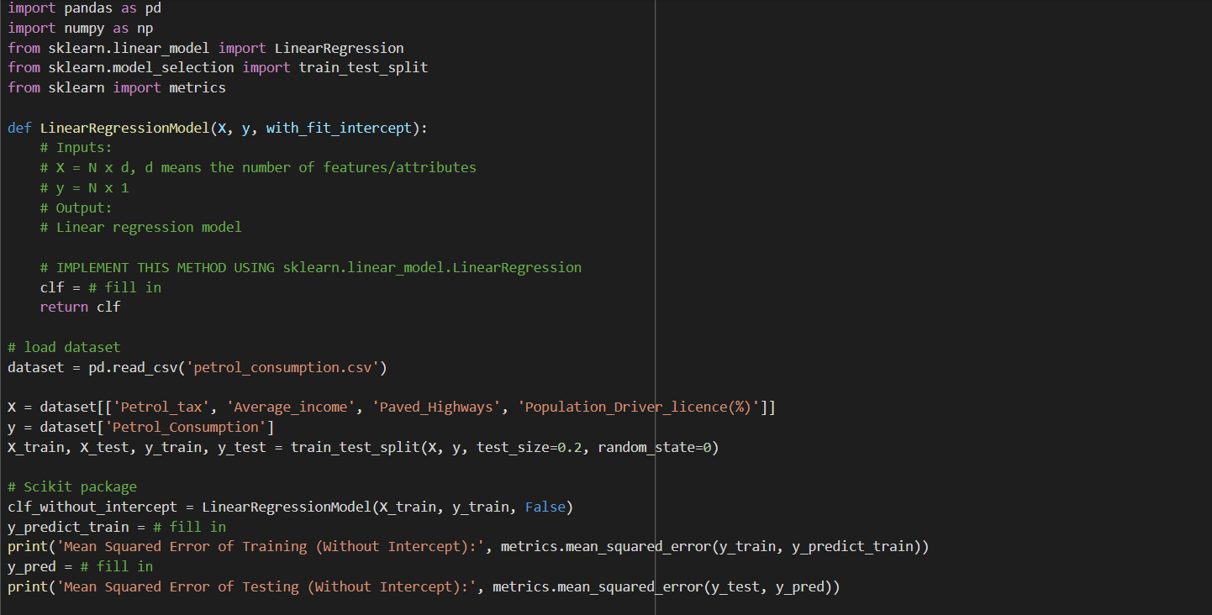1212x615 pixels.
Task: Select the # load dataset comment
Action: pyautogui.click(x=64, y=347)
